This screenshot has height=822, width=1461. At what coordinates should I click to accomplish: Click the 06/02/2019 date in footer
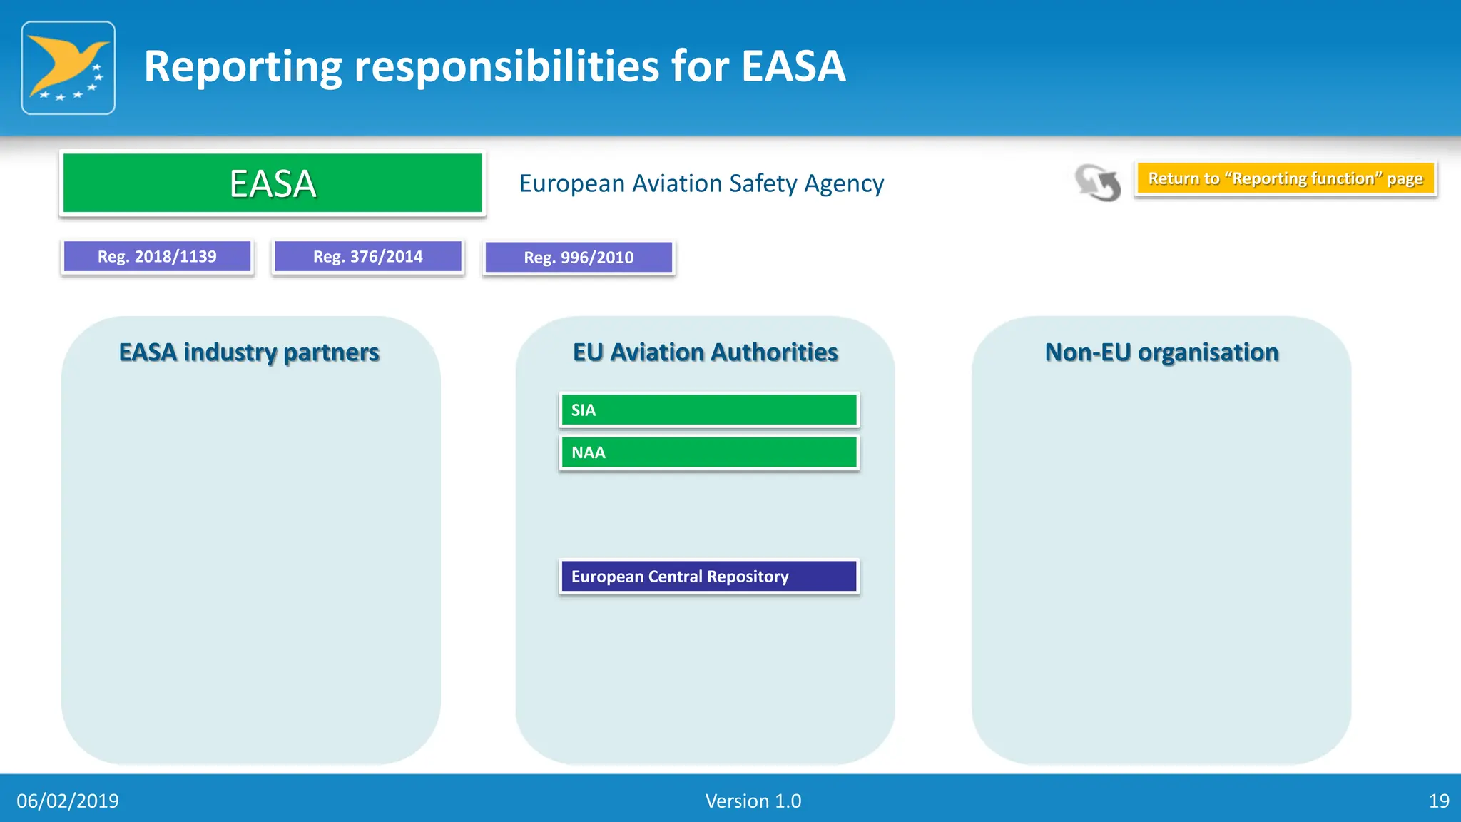pyautogui.click(x=68, y=801)
